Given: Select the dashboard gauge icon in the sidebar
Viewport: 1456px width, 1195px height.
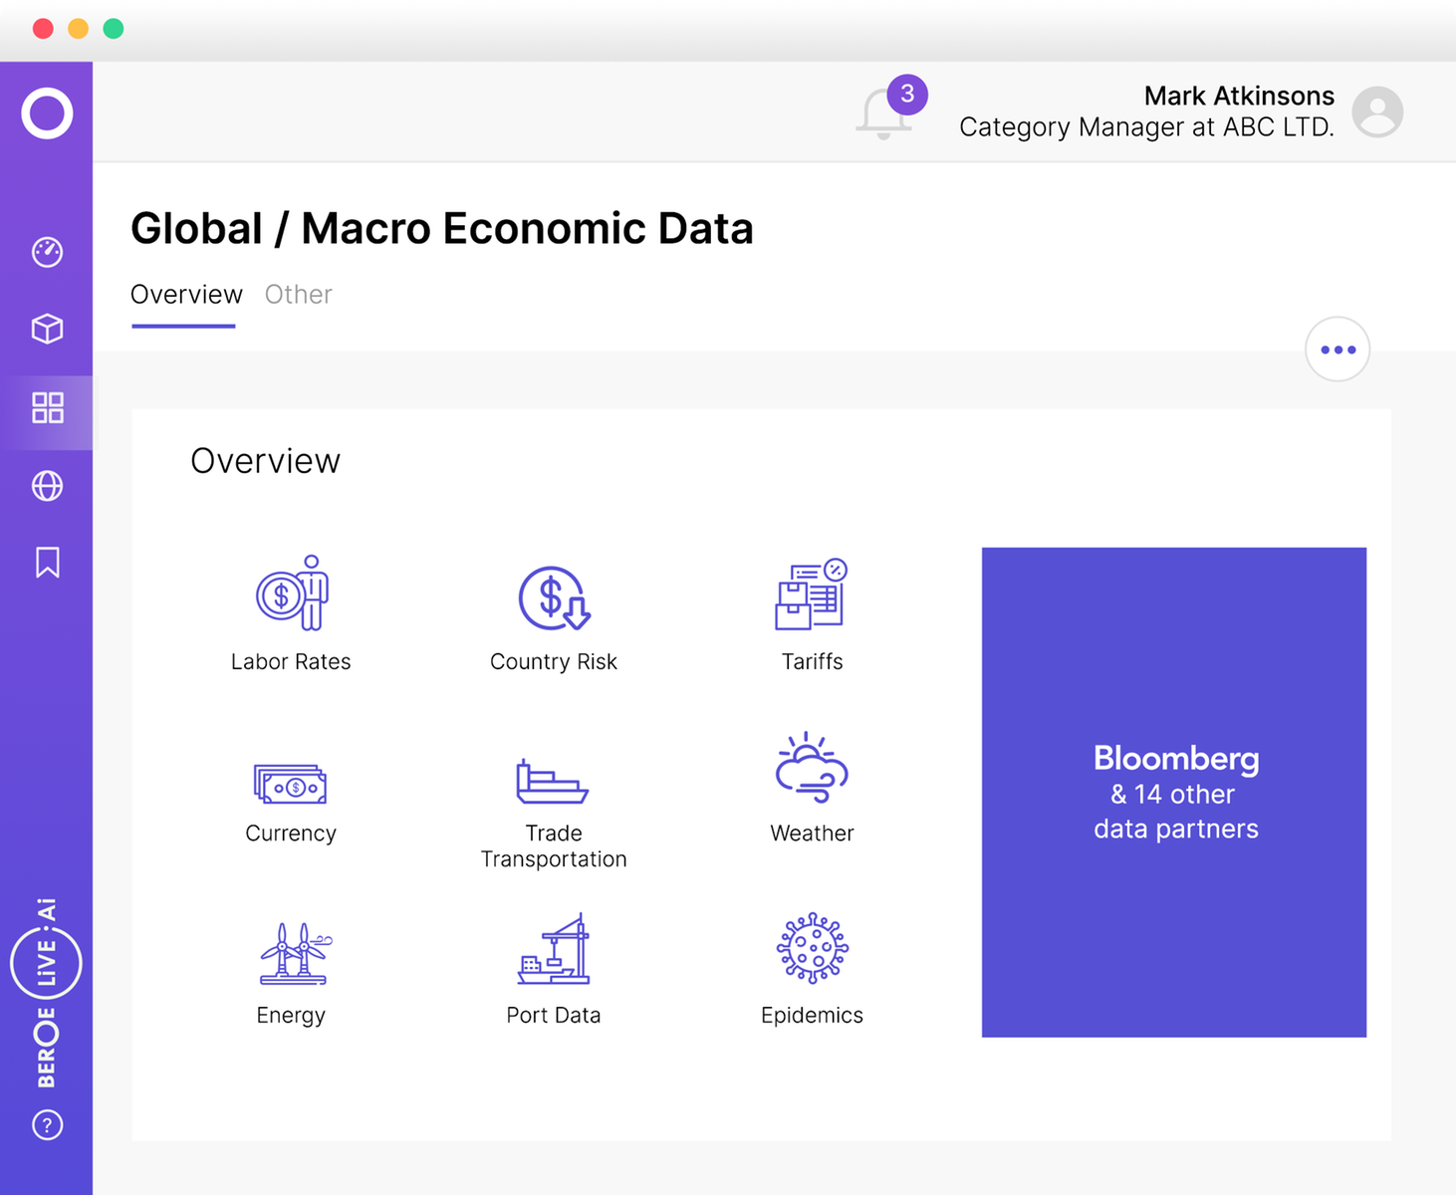Looking at the screenshot, I should click(47, 251).
